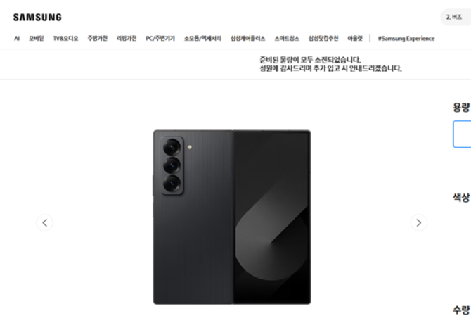Click the sold-out notice banner text
Screen dimensions: 471x330
(330, 64)
